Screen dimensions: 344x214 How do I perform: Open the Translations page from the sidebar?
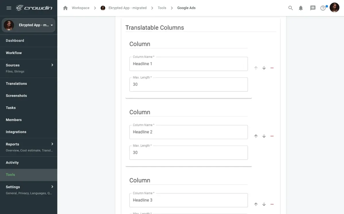[x=16, y=83]
